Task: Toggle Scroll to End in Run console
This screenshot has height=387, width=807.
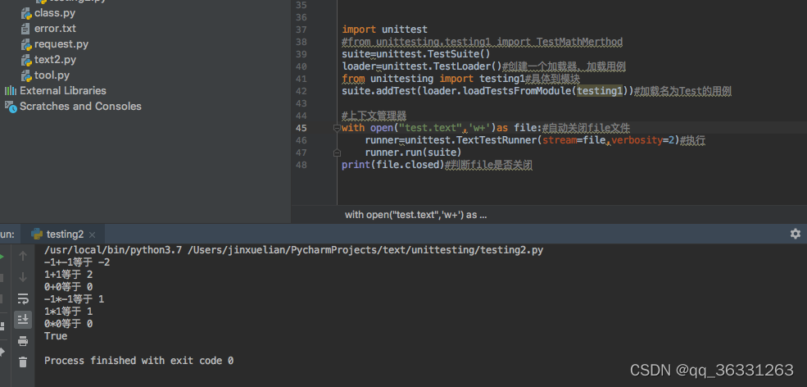Action: coord(23,320)
